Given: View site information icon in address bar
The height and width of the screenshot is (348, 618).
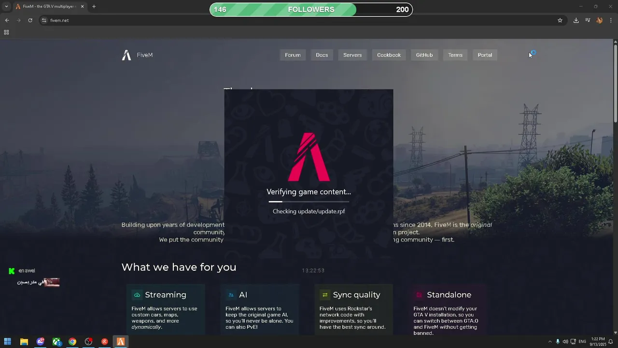Looking at the screenshot, I should (44, 20).
